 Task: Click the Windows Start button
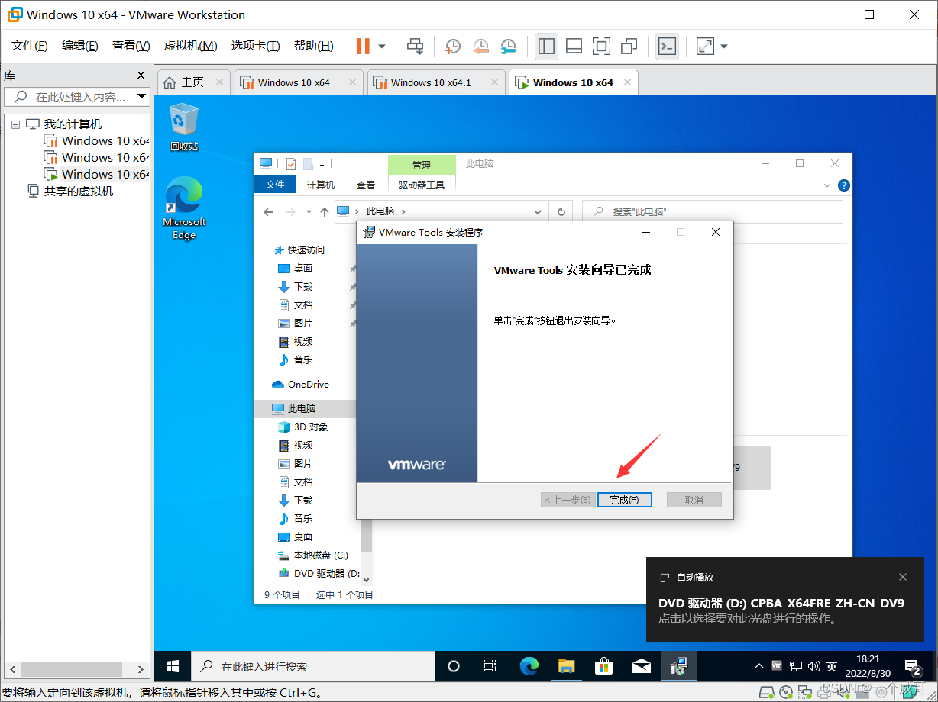coord(173,666)
